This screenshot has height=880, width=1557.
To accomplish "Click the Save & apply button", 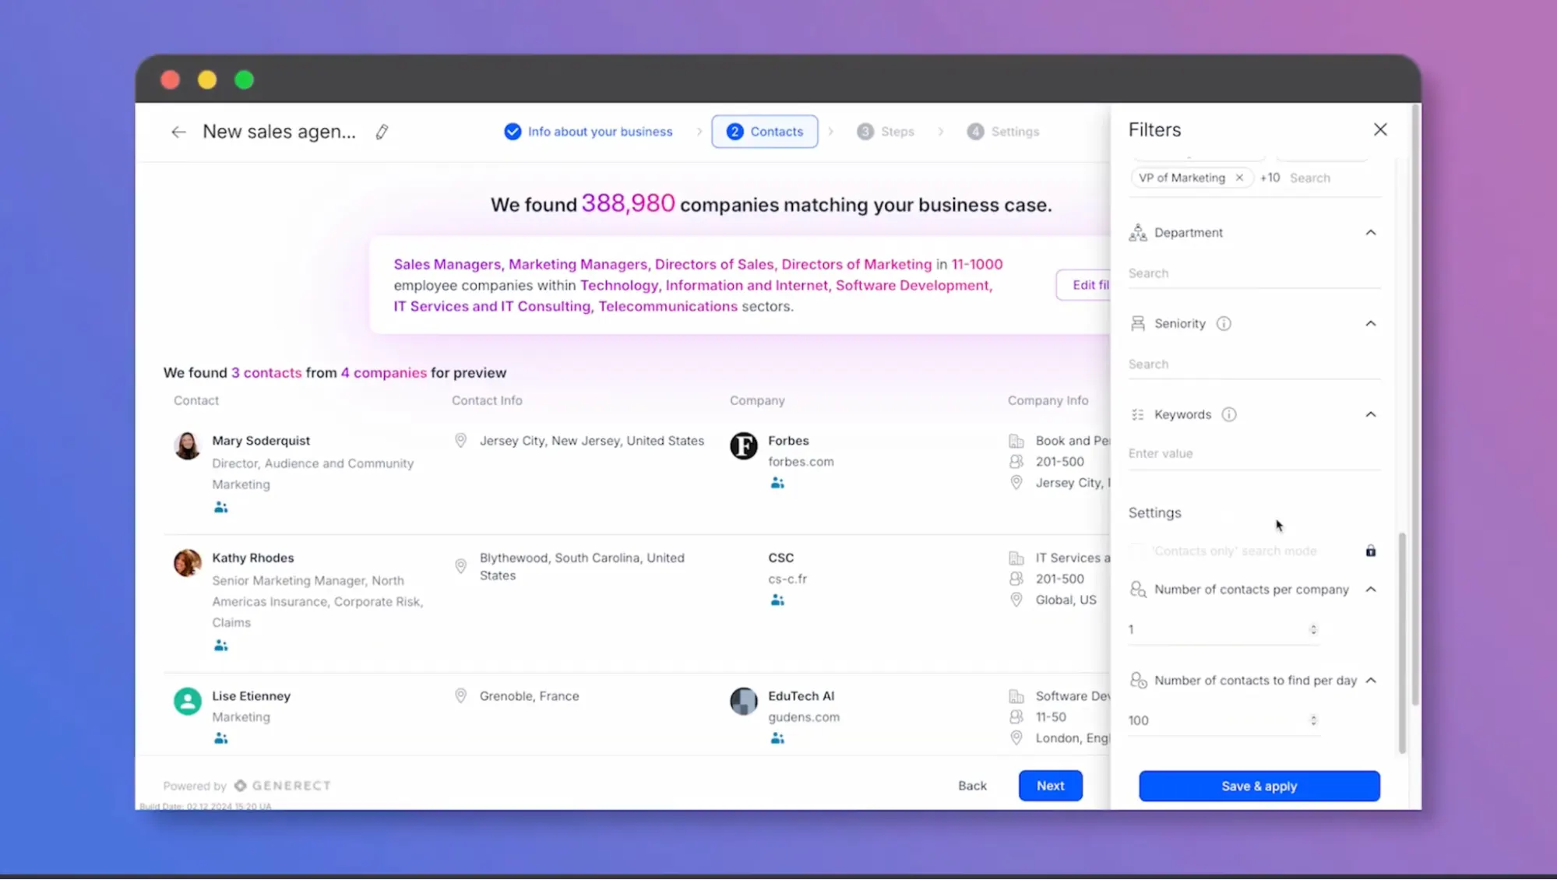I will [1258, 786].
